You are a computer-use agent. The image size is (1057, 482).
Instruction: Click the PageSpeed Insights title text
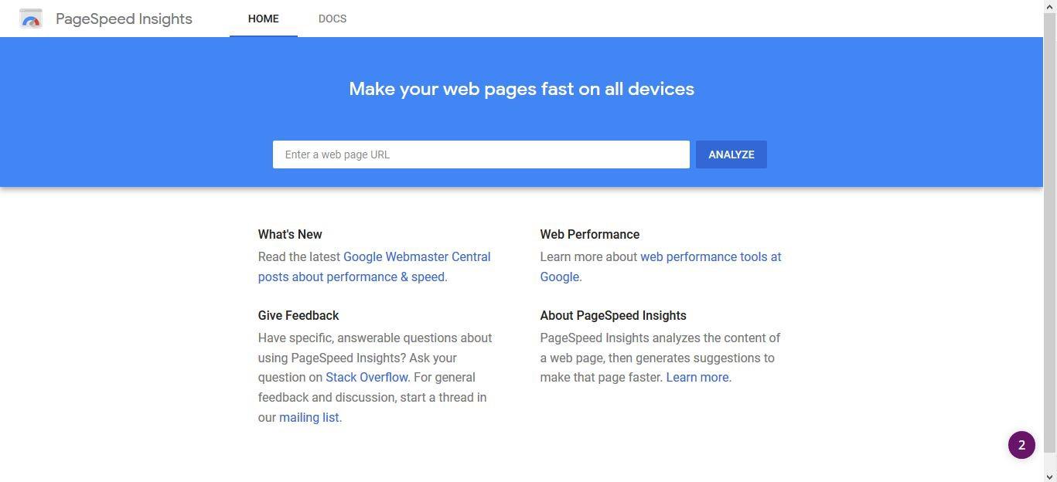pyautogui.click(x=124, y=19)
